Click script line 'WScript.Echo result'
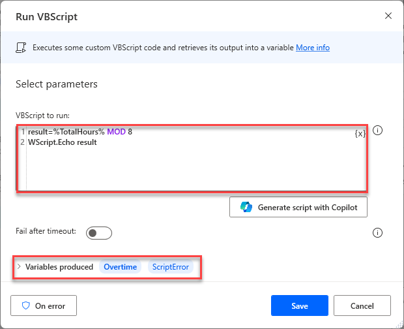Screen dimensions: 404x329 click(63, 142)
